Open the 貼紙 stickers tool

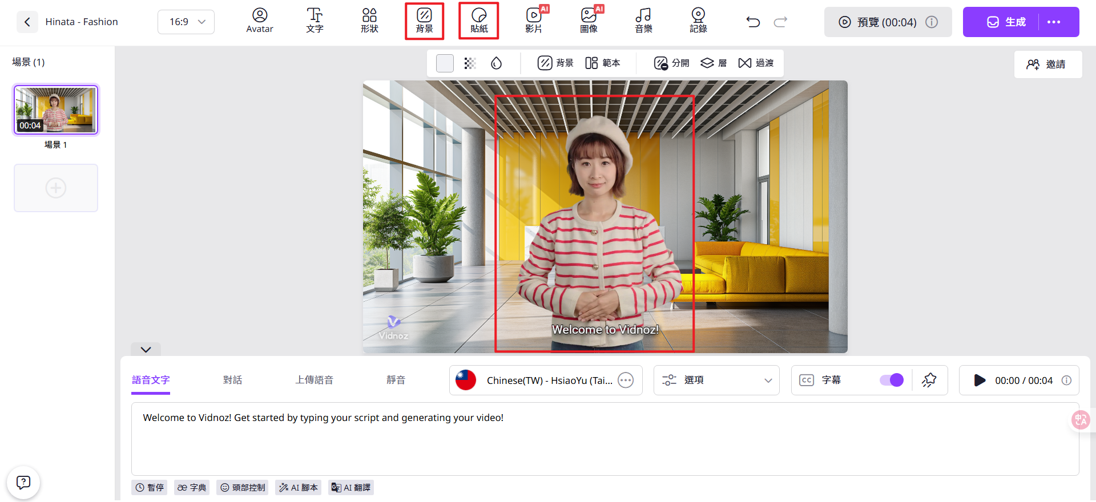(x=479, y=21)
